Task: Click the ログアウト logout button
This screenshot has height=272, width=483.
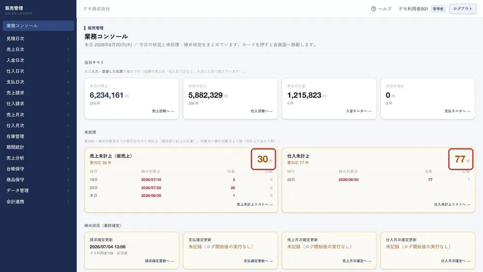Action: pos(463,9)
